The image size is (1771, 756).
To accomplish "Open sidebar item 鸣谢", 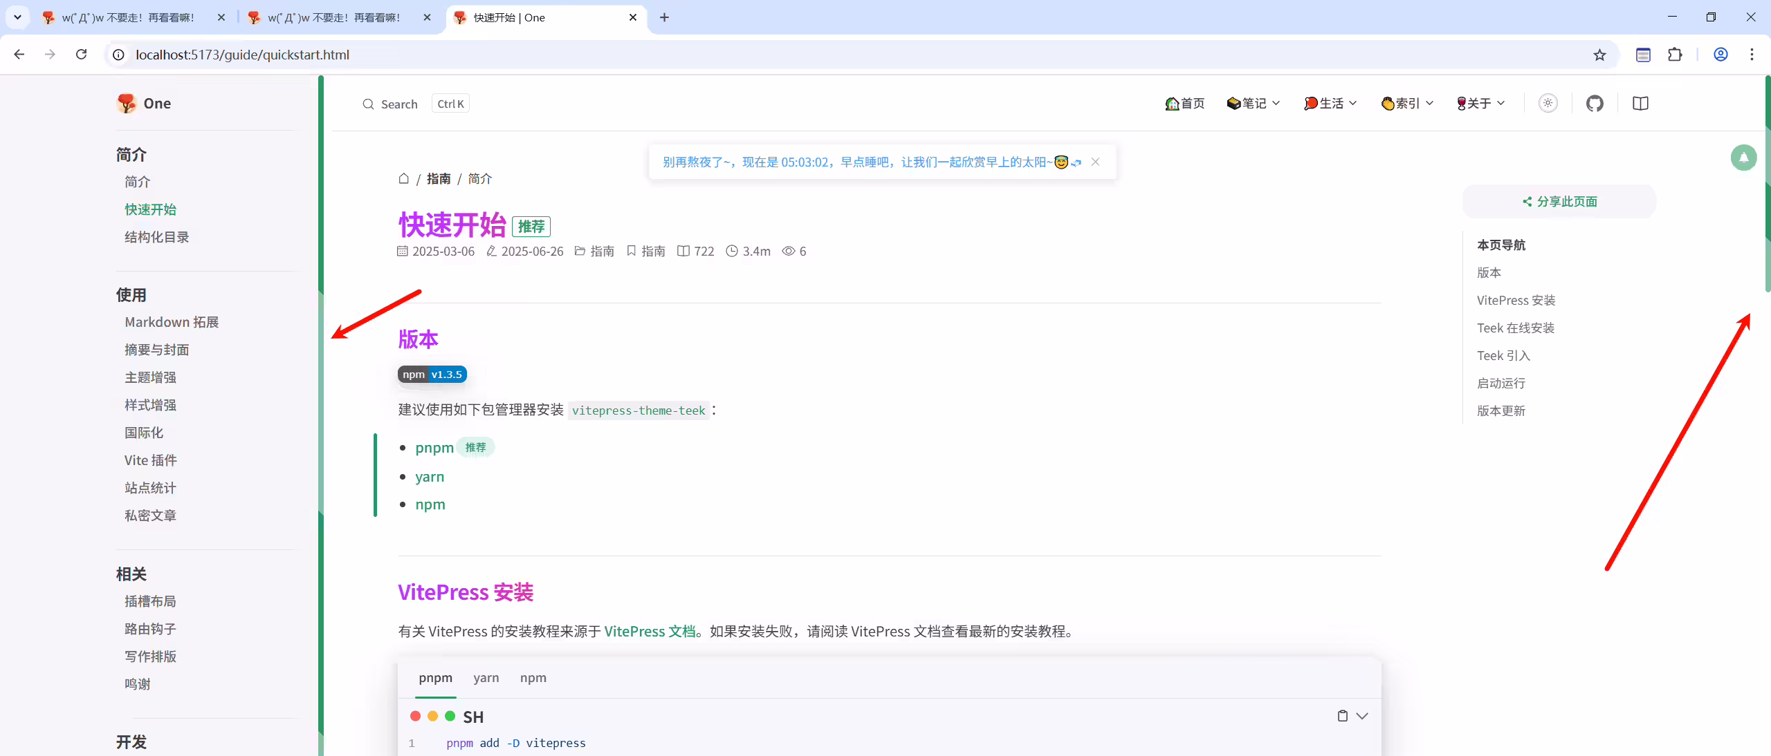I will pos(138,684).
